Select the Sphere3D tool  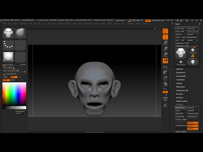[193, 51]
